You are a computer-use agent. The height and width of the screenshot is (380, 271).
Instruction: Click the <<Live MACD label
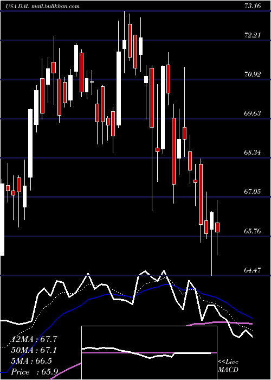point(228,366)
